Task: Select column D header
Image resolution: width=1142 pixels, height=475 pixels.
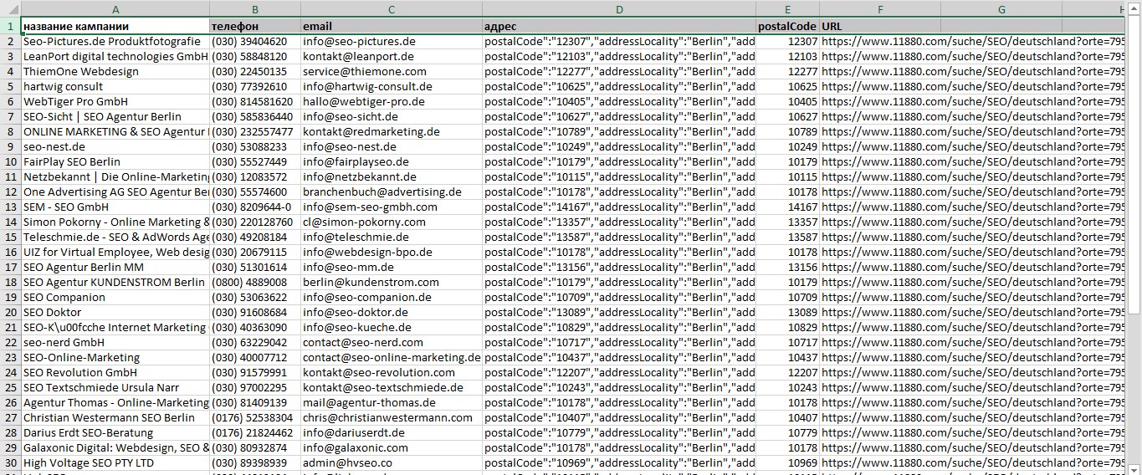Action: click(618, 8)
